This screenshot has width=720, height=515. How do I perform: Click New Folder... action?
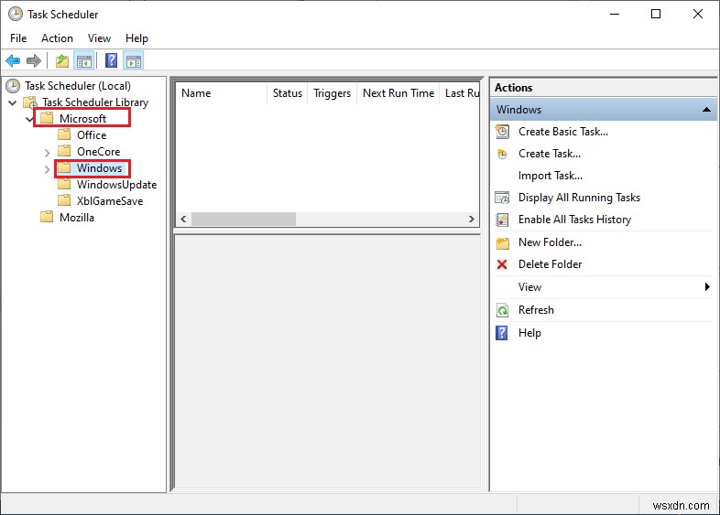click(x=550, y=242)
